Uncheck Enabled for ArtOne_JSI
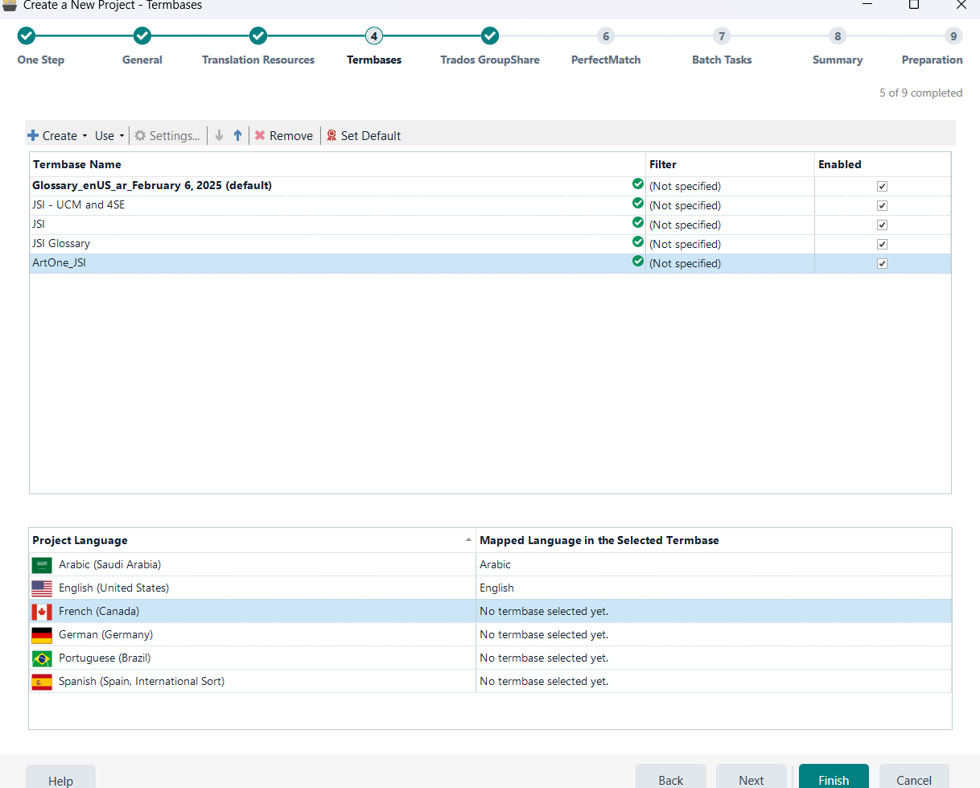 [x=882, y=263]
